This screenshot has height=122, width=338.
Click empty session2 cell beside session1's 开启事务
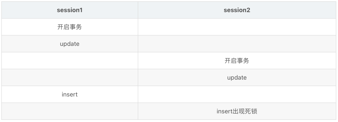(237, 27)
